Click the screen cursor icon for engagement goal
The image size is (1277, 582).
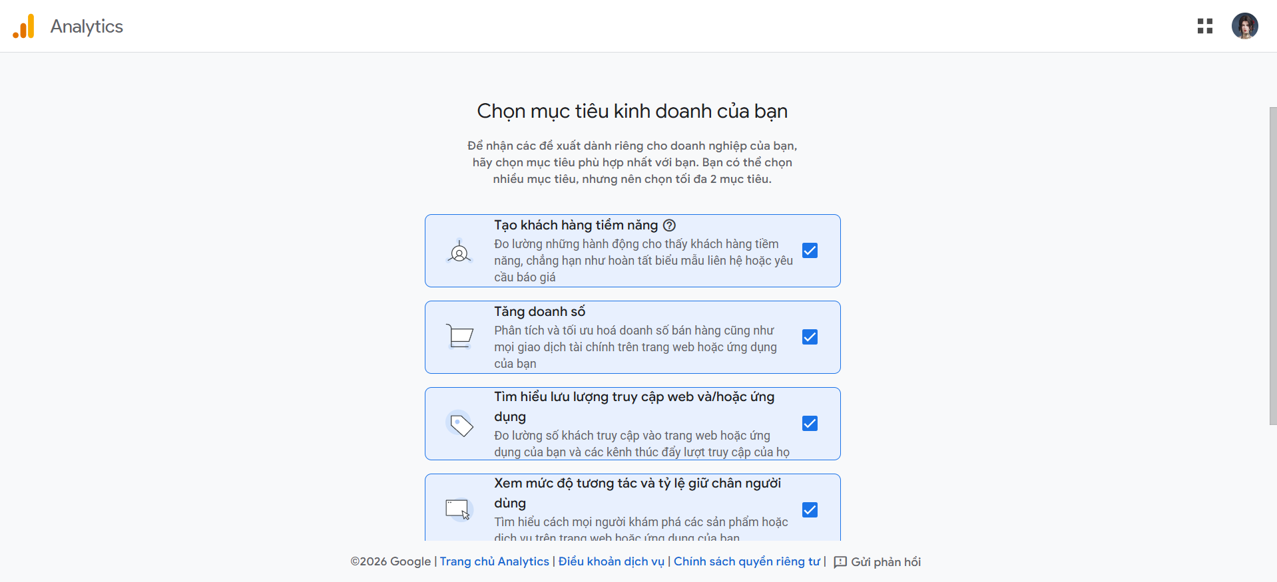(x=457, y=509)
